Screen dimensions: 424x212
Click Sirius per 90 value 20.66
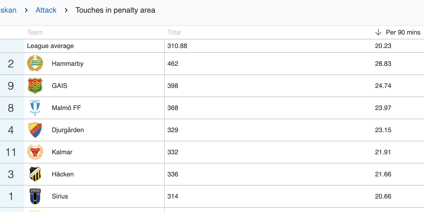point(383,196)
